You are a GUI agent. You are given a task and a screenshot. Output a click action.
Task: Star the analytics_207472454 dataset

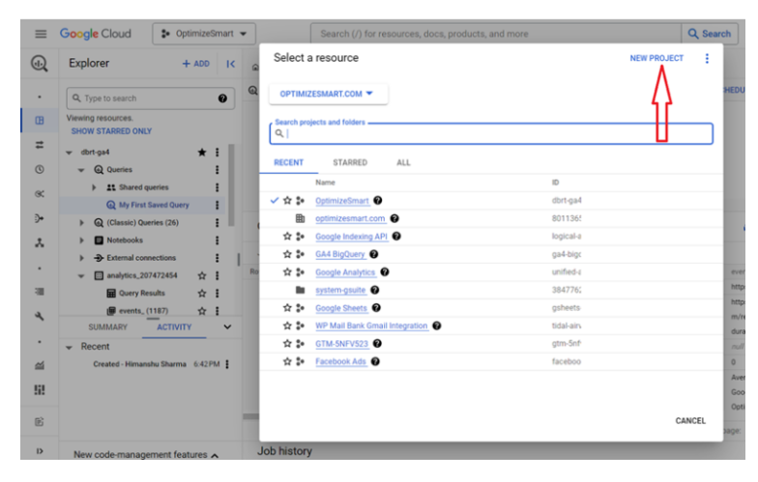(x=202, y=276)
